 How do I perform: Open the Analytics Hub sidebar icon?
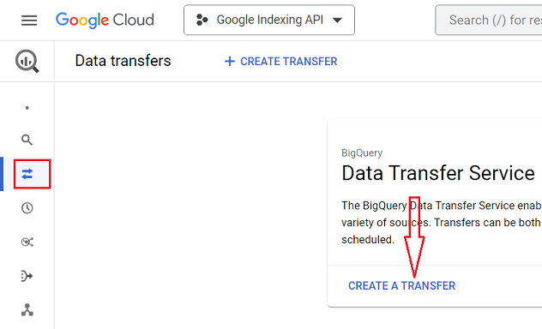tap(27, 242)
